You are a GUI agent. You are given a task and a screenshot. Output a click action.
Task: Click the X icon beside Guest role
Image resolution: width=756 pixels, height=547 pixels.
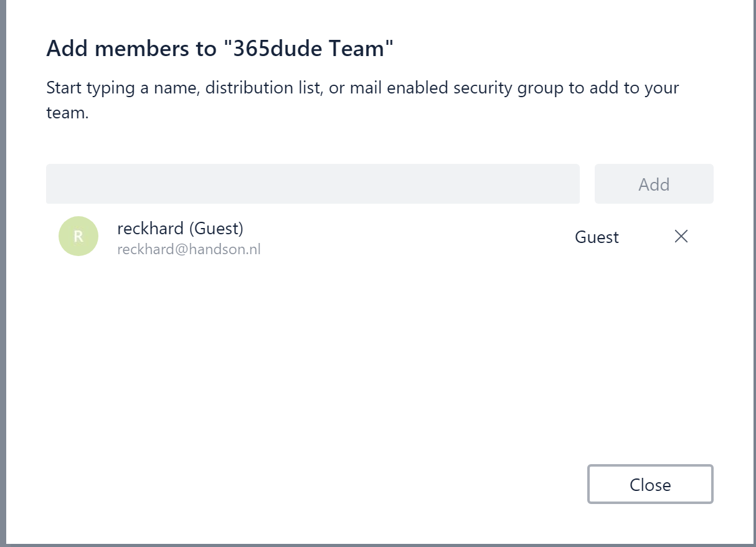pos(681,237)
